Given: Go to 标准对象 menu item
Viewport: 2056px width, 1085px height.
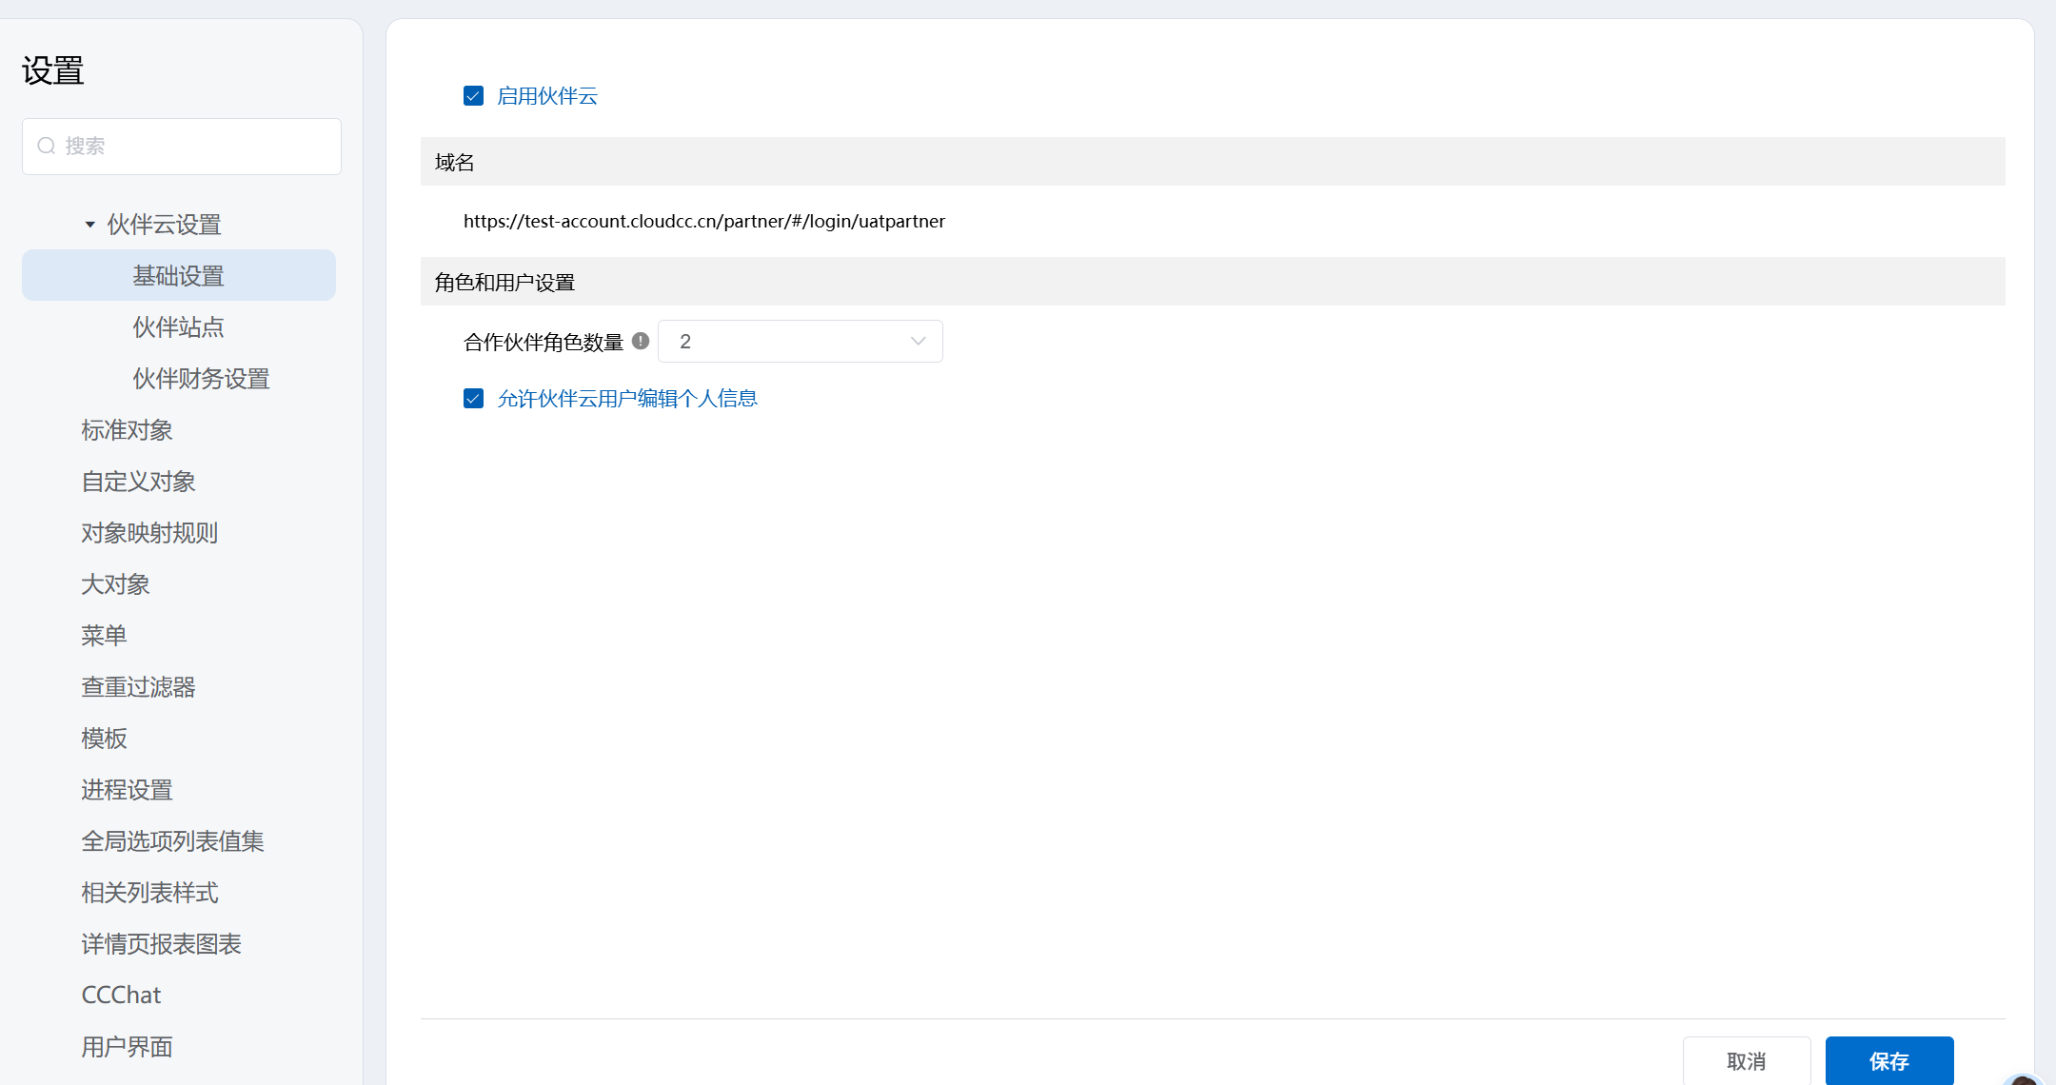Looking at the screenshot, I should [127, 430].
